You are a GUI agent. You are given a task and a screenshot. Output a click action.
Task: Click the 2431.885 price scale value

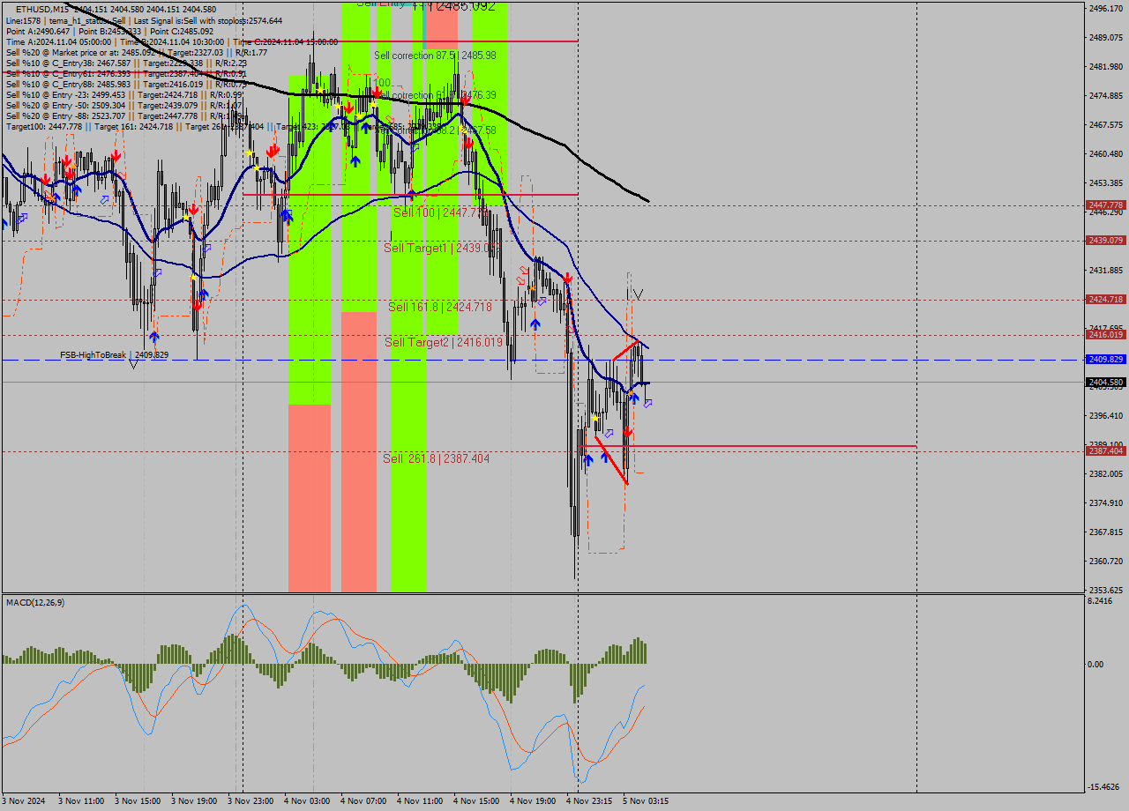[x=1106, y=270]
